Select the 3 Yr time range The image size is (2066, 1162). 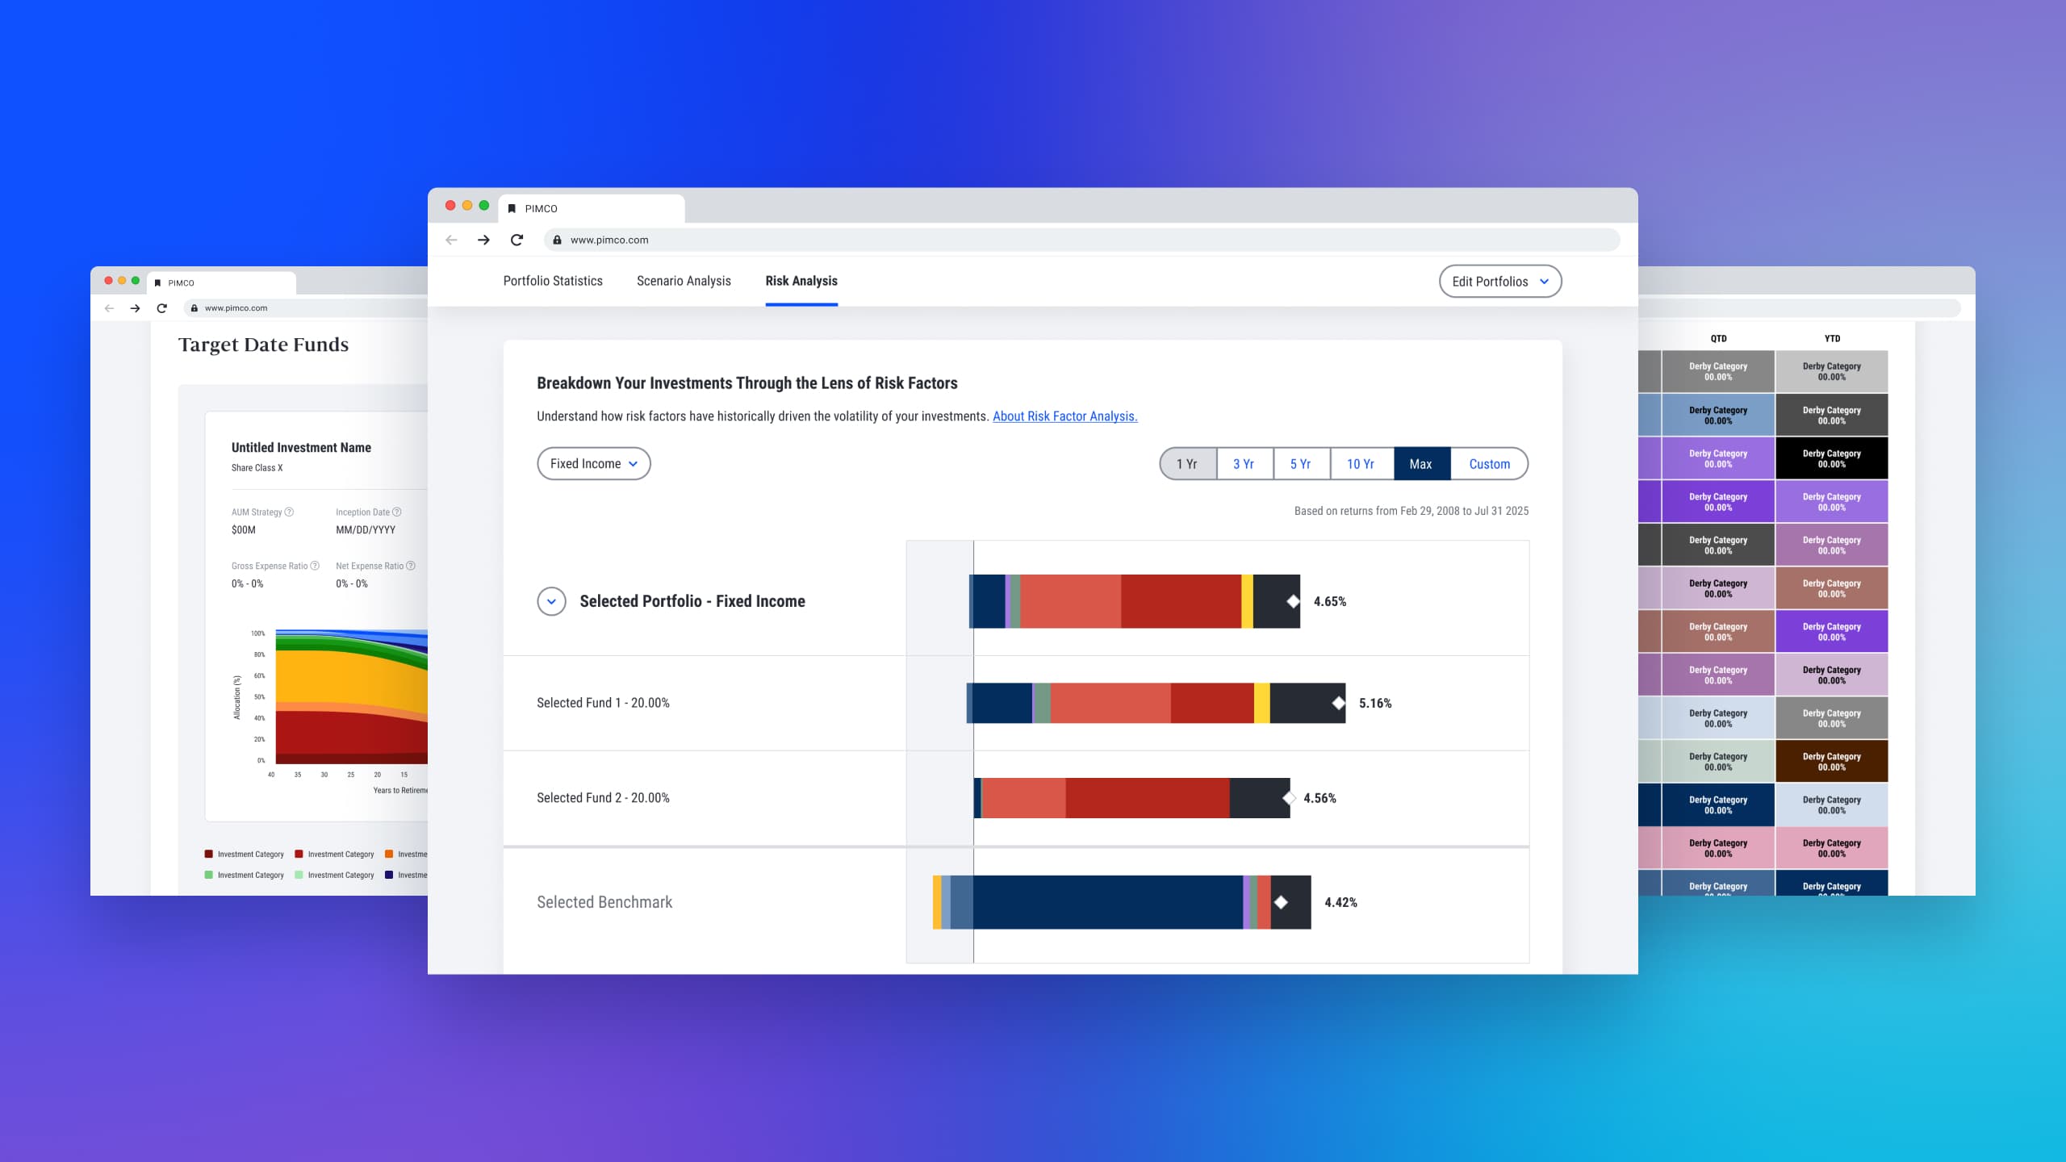pos(1244,463)
